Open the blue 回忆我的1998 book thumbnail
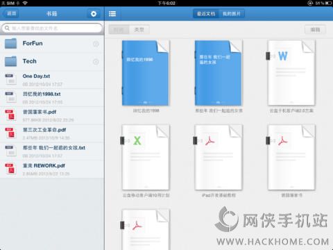 pos(146,73)
